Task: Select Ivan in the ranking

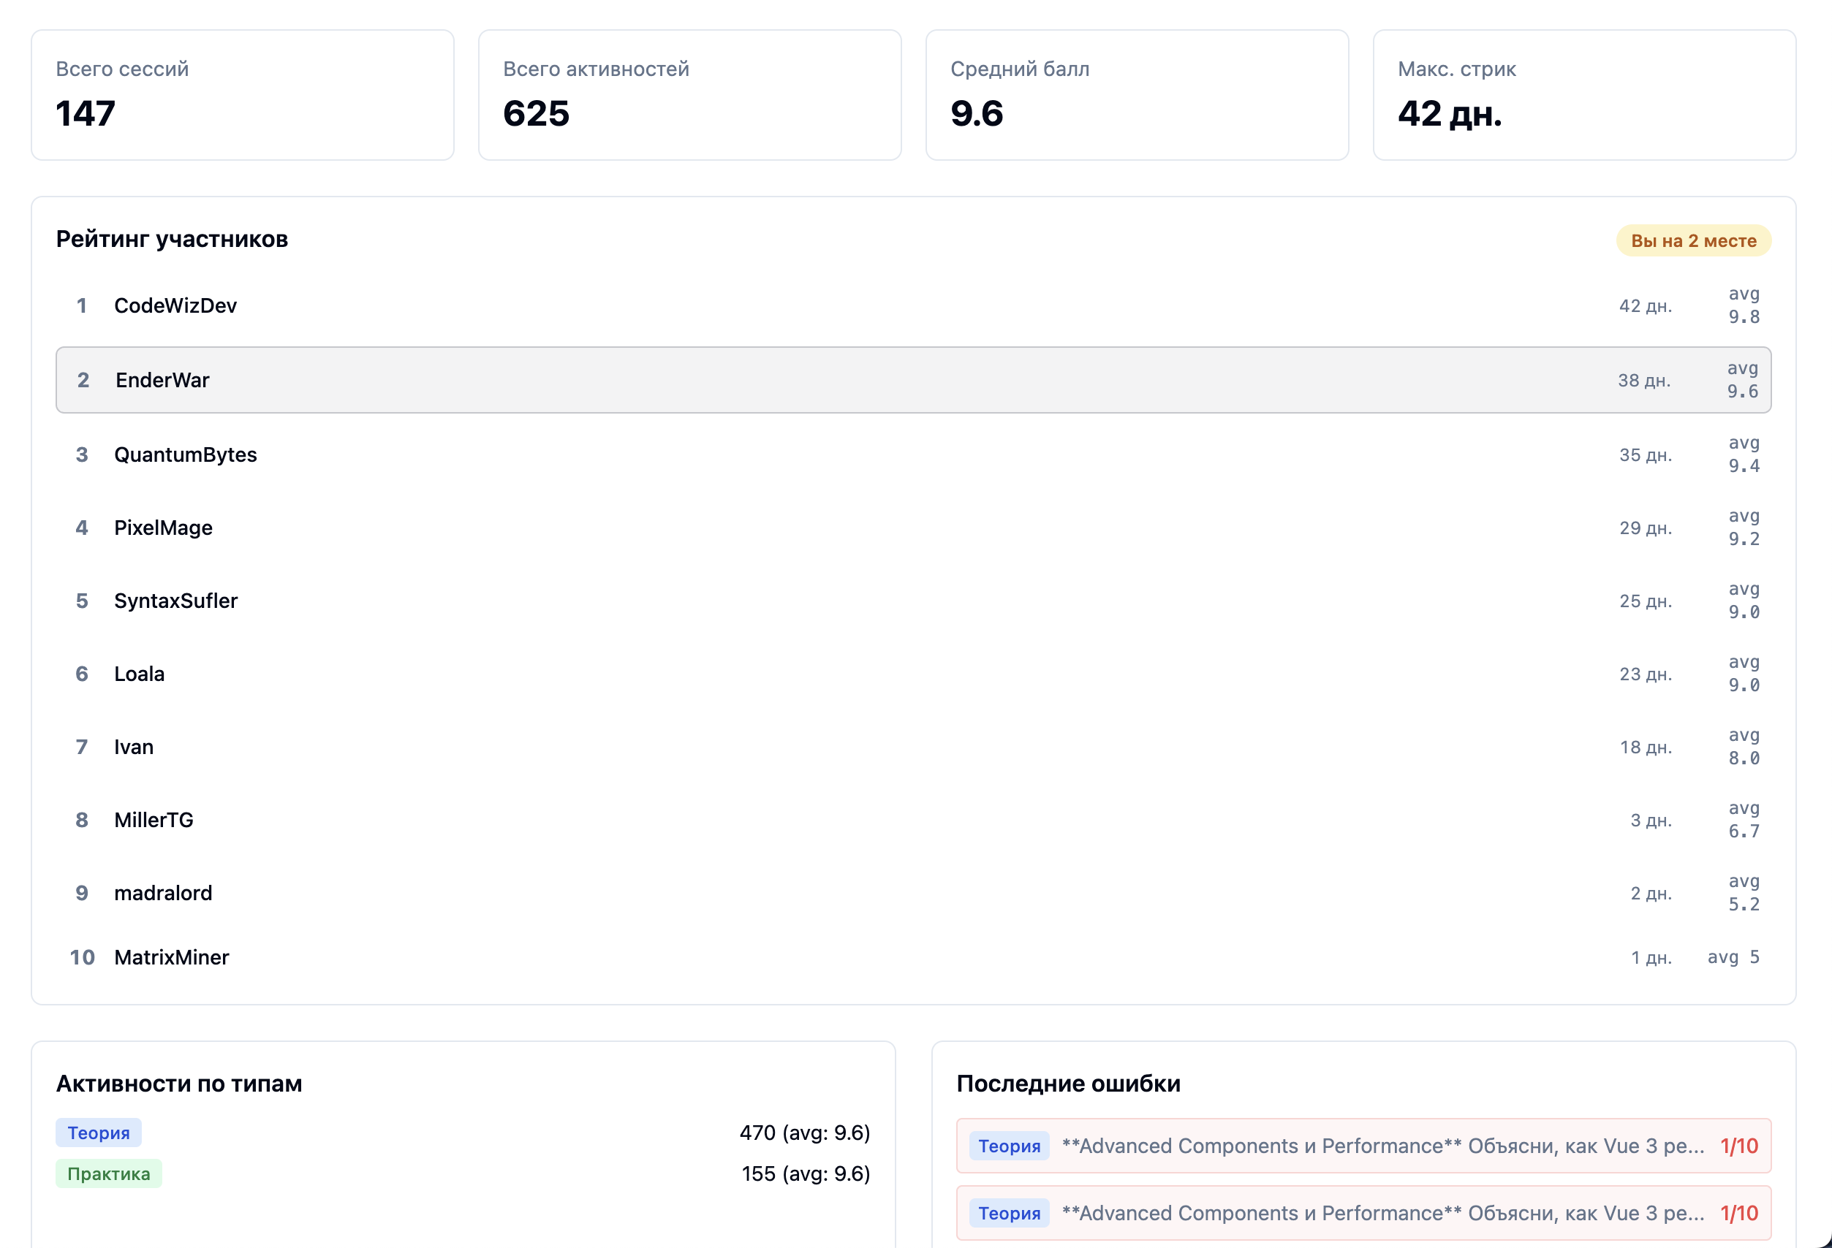Action: 134,747
